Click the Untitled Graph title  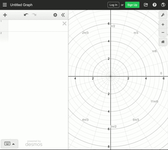point(21,5)
